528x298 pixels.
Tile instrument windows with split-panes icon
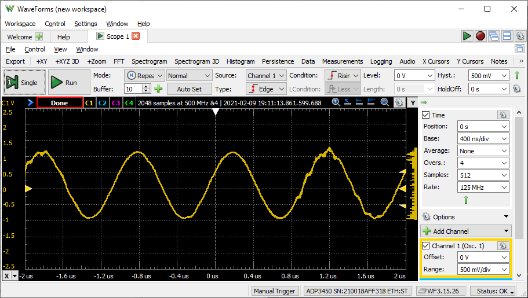pos(507,36)
